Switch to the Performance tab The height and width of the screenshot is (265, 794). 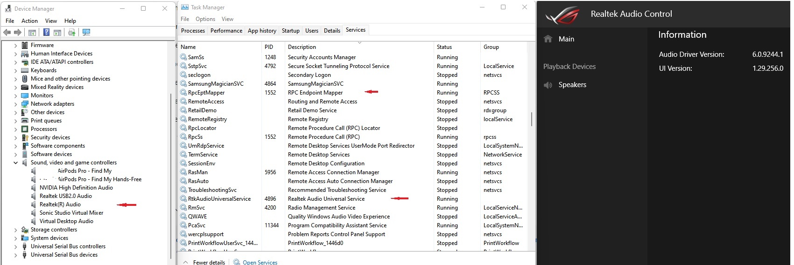226,31
